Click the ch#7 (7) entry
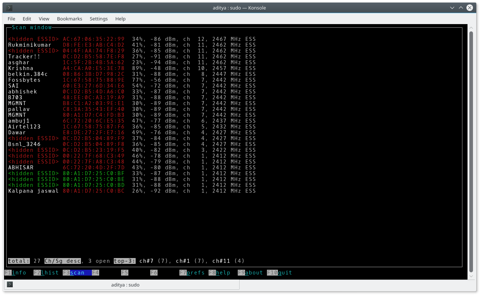 pos(154,261)
